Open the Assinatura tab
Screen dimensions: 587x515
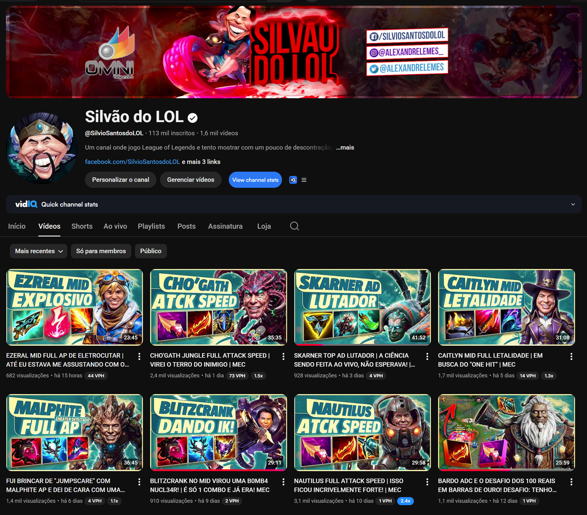(x=225, y=226)
